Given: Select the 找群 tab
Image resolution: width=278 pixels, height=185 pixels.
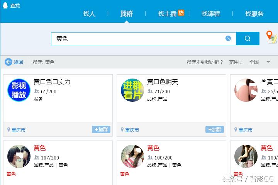Looking at the screenshot, I should (x=127, y=14).
